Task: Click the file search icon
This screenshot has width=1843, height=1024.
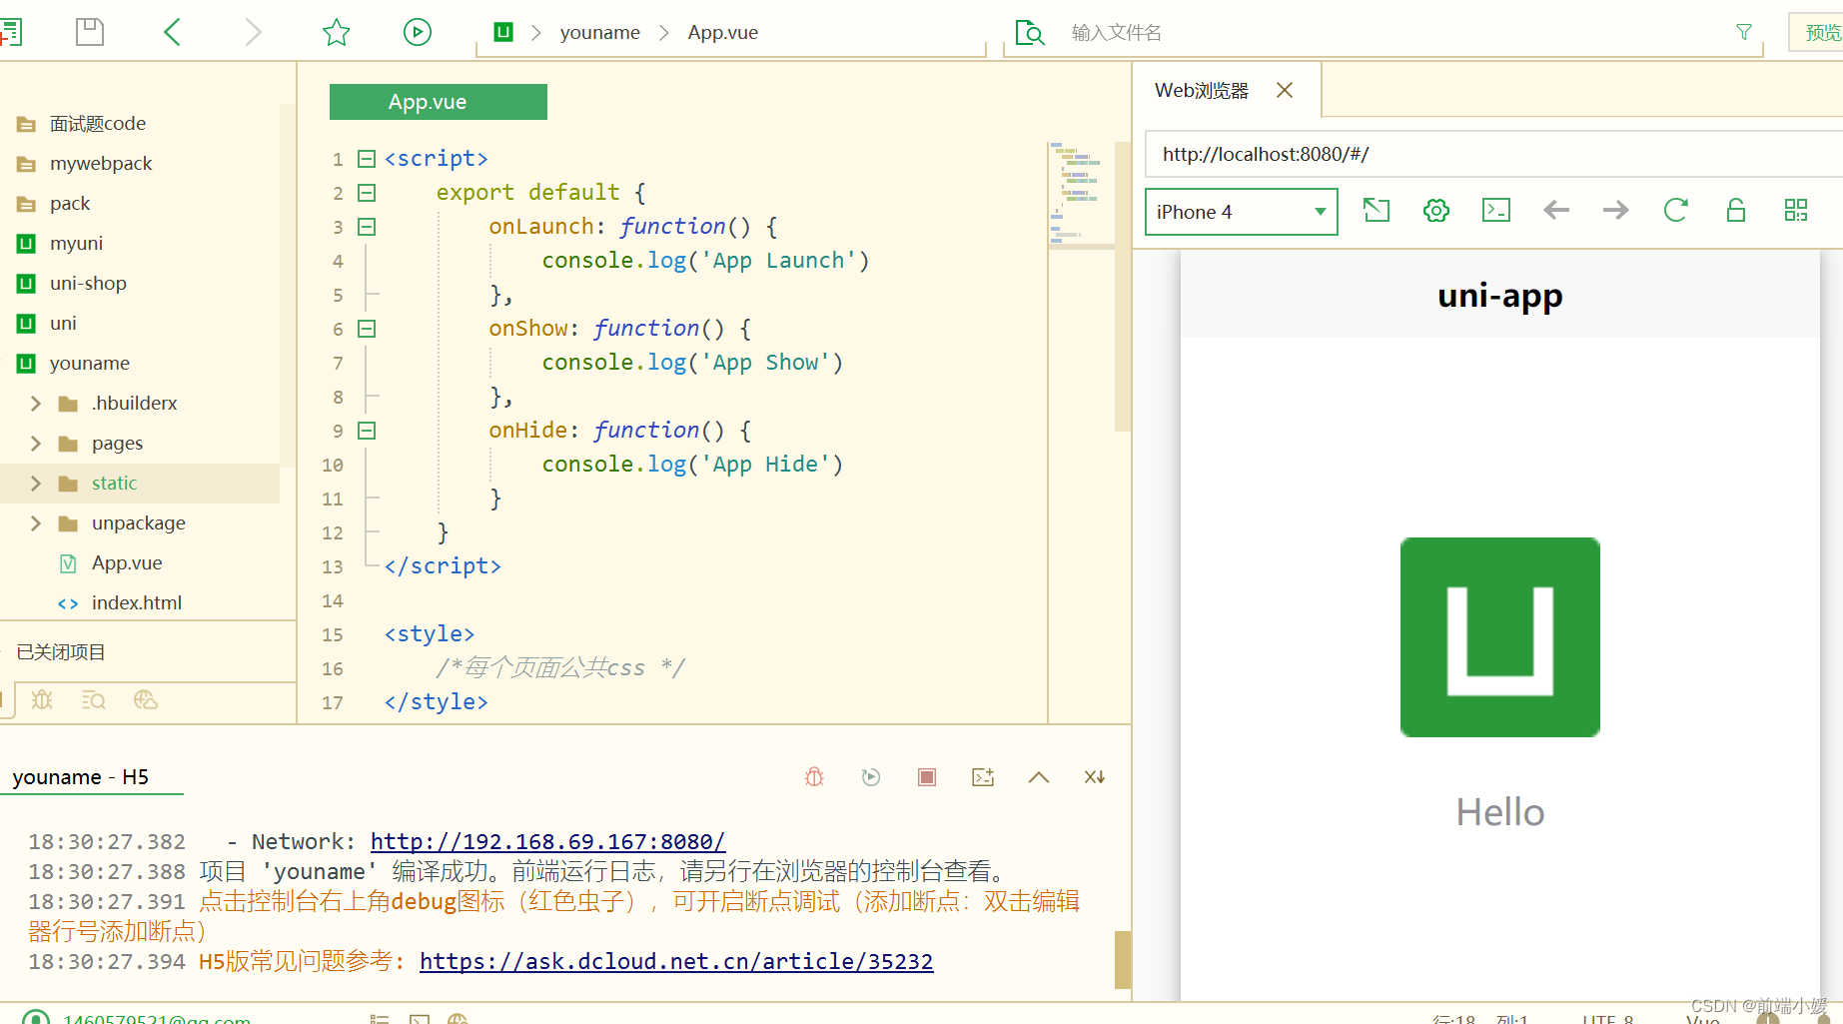Action: 1029,33
